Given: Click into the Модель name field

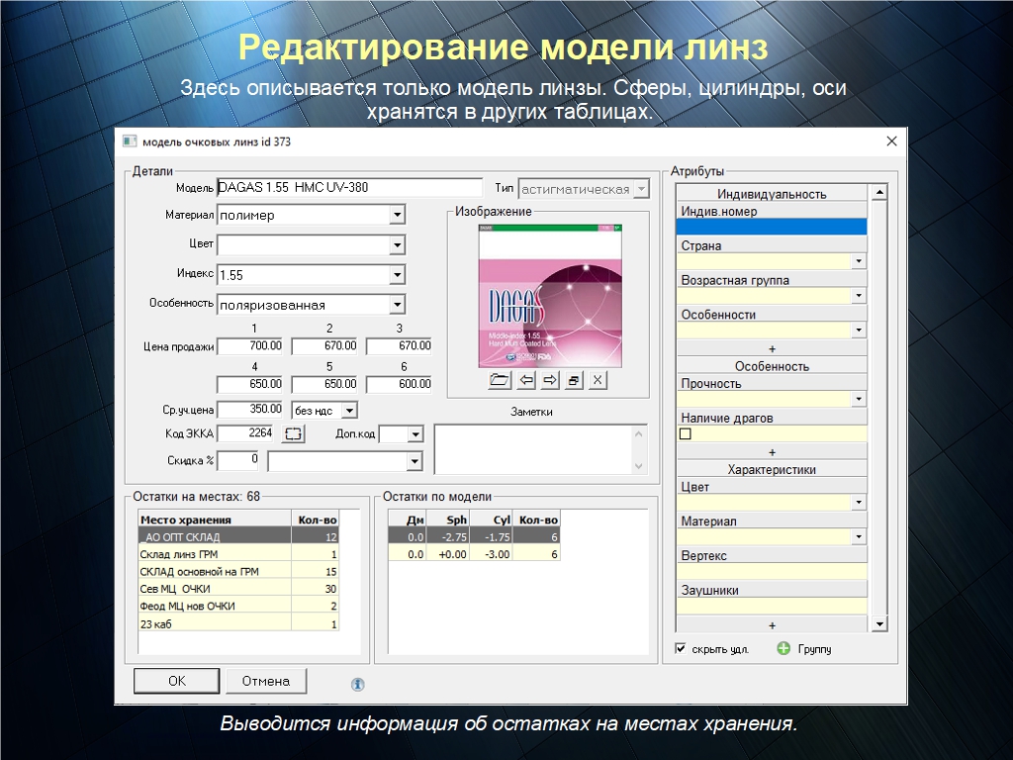Looking at the screenshot, I should click(x=346, y=187).
